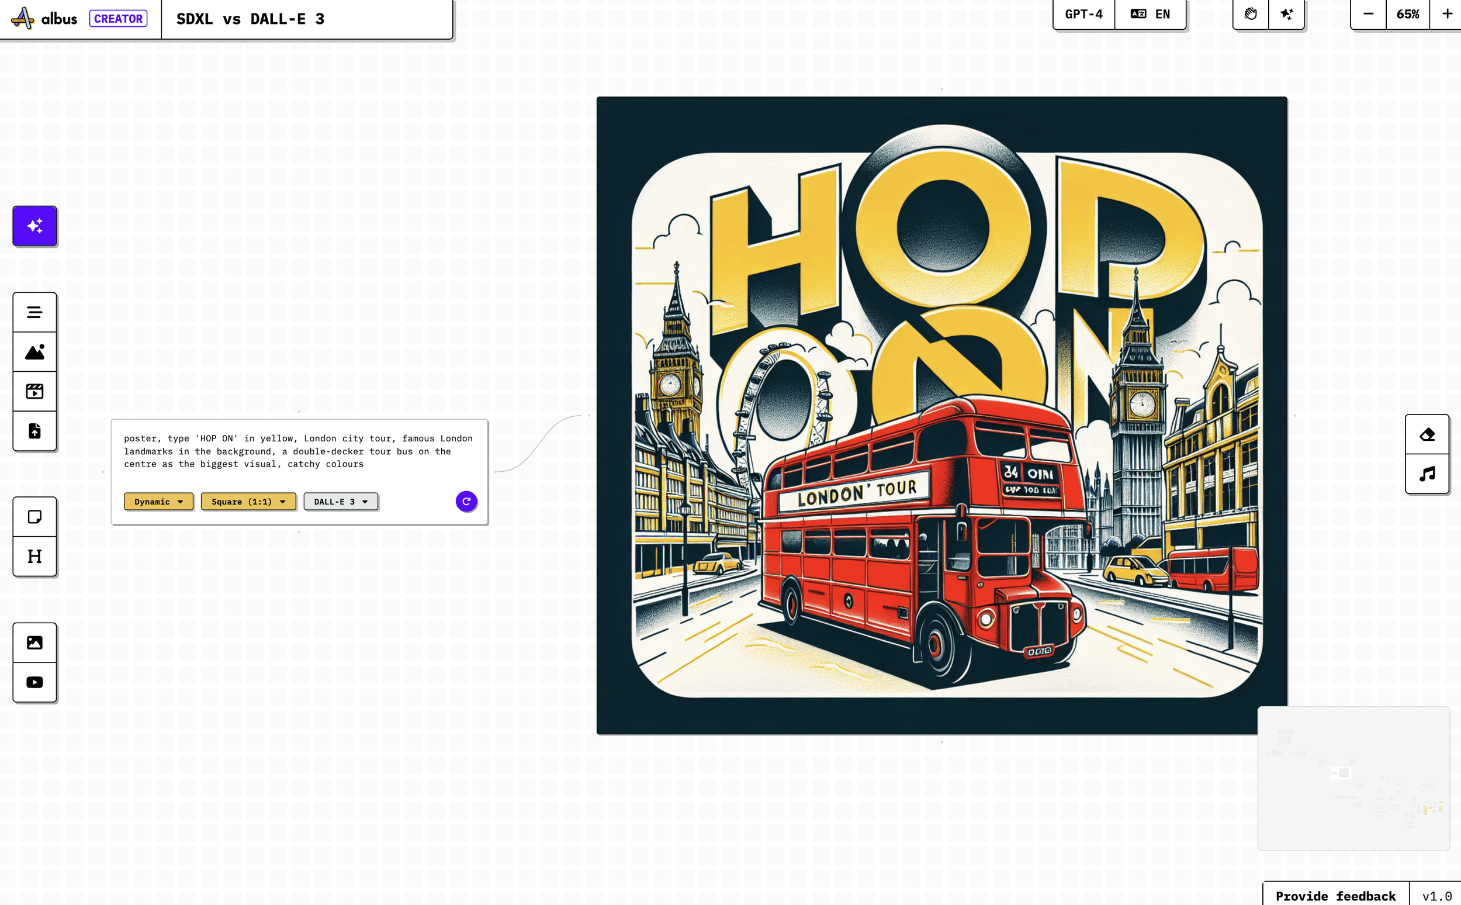Open the DALL-E 3 model dropdown

click(x=341, y=502)
